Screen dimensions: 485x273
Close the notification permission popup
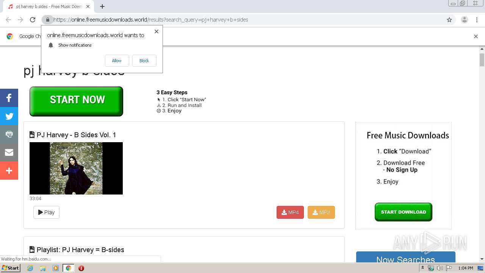point(156,31)
